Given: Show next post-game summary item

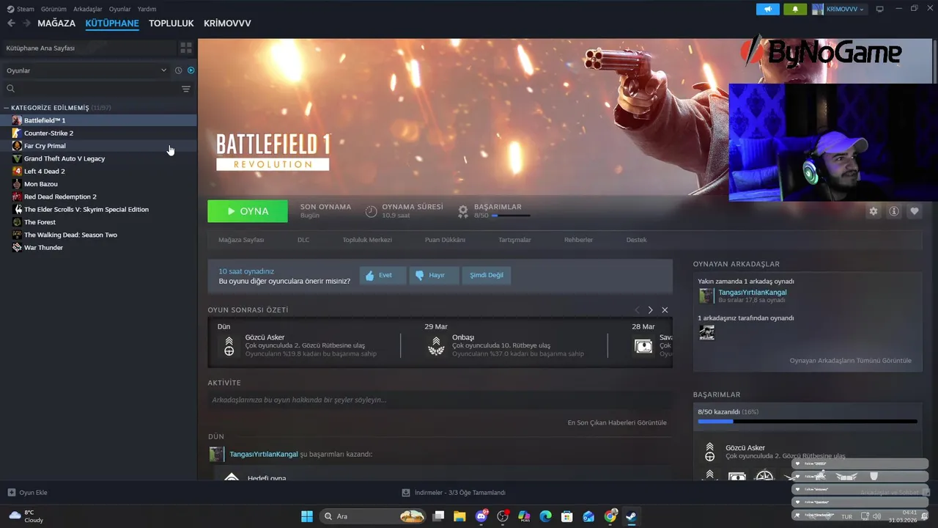Looking at the screenshot, I should pyautogui.click(x=650, y=310).
